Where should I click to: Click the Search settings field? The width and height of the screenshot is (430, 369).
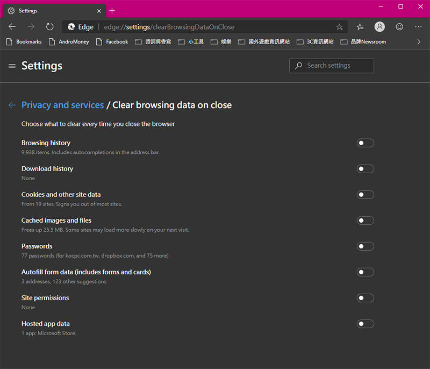point(332,66)
